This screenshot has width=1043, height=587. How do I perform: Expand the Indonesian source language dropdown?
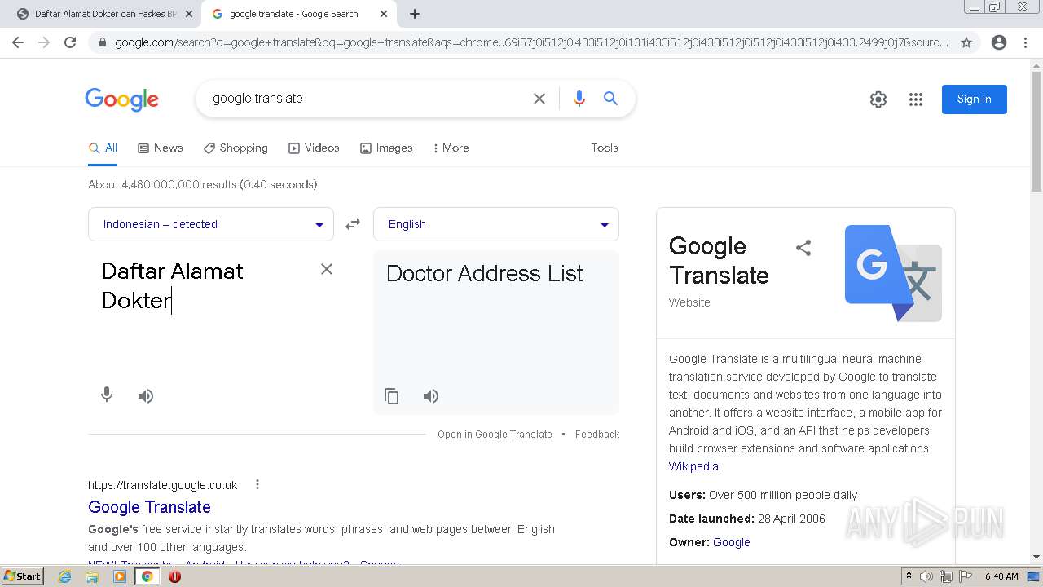[211, 224]
